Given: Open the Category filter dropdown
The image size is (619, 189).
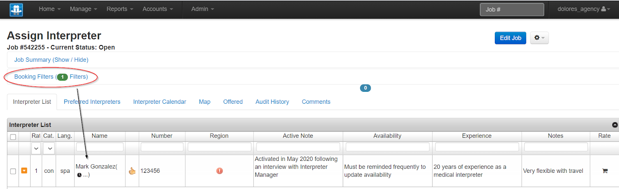Looking at the screenshot, I should coord(50,148).
